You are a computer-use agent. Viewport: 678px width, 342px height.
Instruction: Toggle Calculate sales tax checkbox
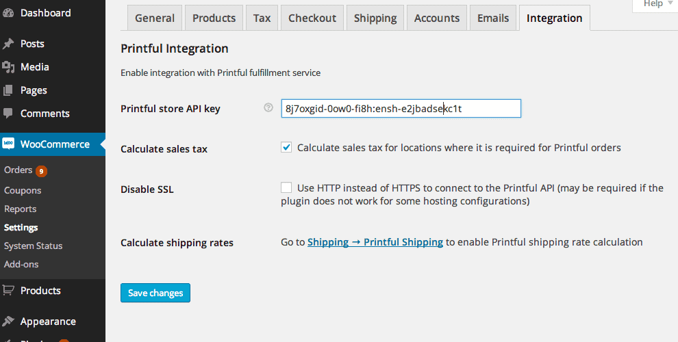(x=286, y=147)
